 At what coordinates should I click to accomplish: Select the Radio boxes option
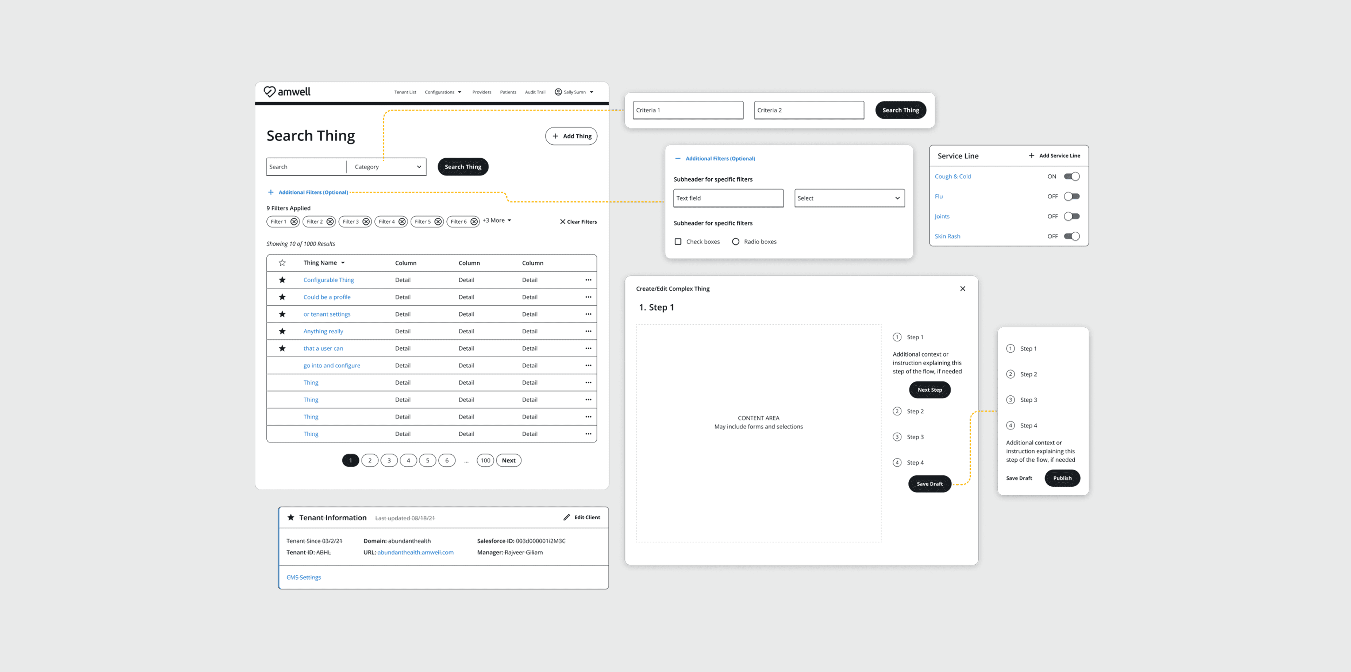pos(735,242)
